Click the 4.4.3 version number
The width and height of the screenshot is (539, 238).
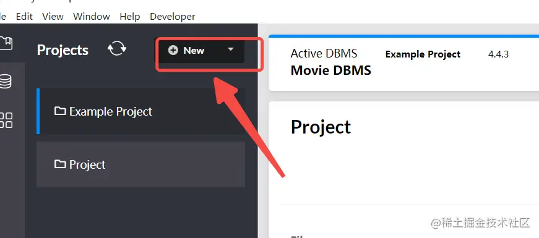tap(498, 54)
